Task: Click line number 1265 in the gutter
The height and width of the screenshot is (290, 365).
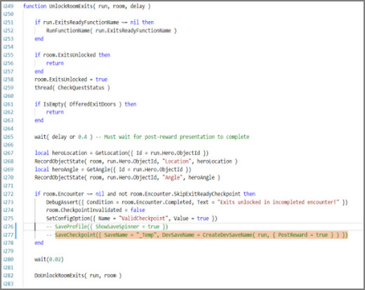Action: point(8,137)
